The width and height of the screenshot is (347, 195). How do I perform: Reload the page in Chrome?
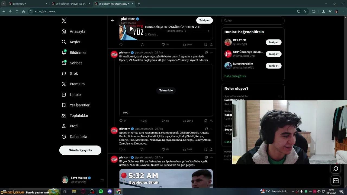point(17,11)
